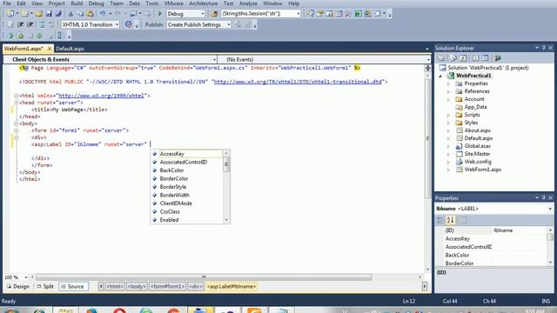This screenshot has height=313, width=557.
Task: Switch to Design view
Action: coord(17,286)
